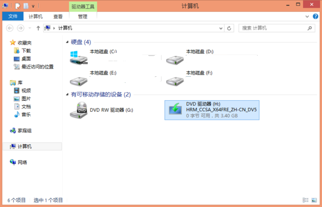Select the 本地磁盘 (C:) drive icon
322x207 pixels.
point(79,58)
